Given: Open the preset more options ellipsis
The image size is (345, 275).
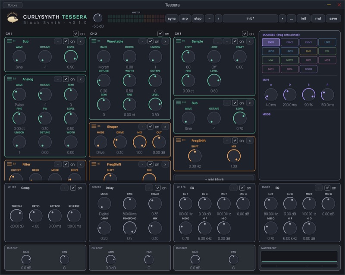Looking at the screenshot, I should 292,19.
